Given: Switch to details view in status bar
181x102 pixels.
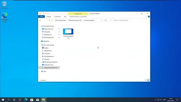Looking at the screenshot, I should [x=146, y=80].
